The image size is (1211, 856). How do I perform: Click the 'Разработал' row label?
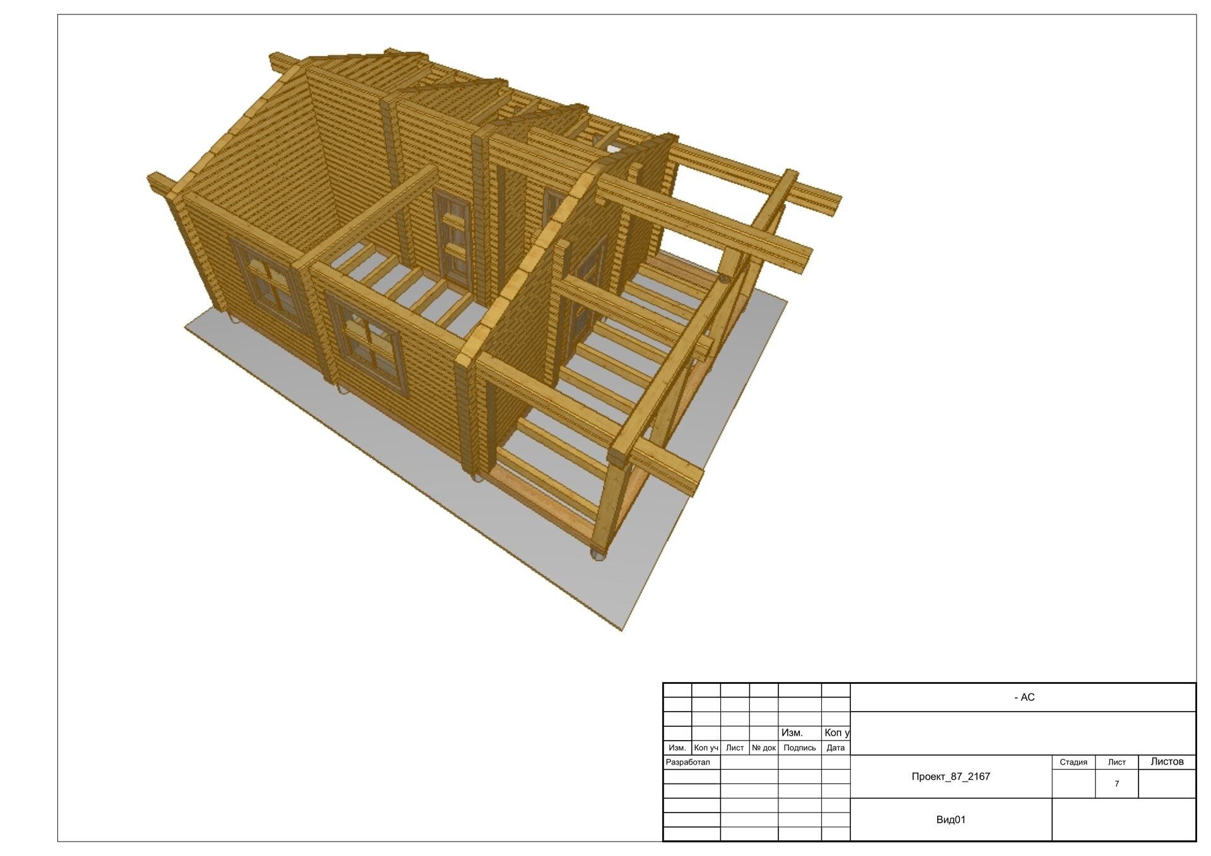(688, 762)
